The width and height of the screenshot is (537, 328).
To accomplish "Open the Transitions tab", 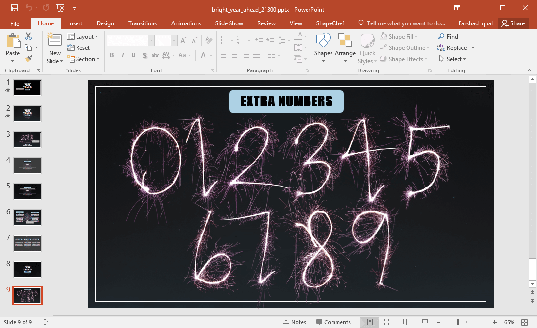I will pos(143,23).
